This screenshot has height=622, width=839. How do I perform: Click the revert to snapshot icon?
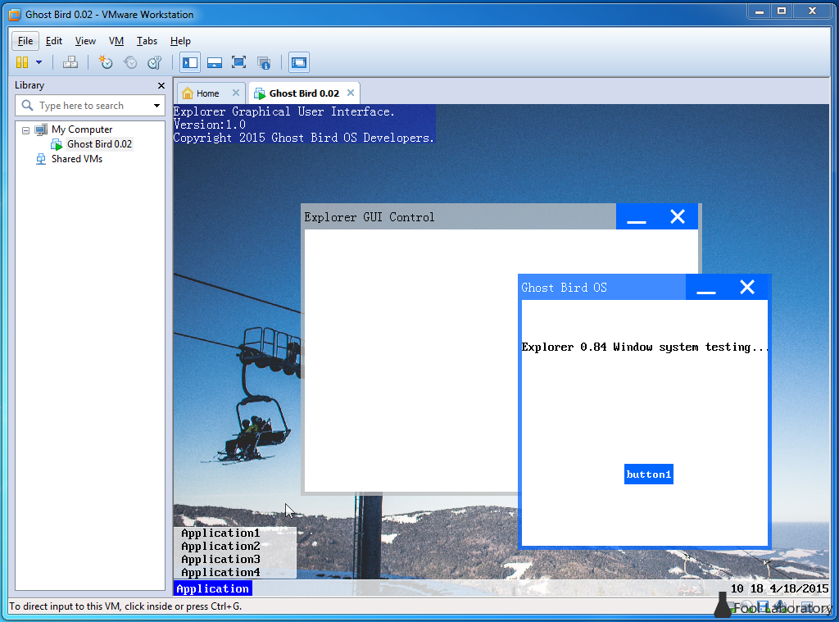pyautogui.click(x=130, y=62)
